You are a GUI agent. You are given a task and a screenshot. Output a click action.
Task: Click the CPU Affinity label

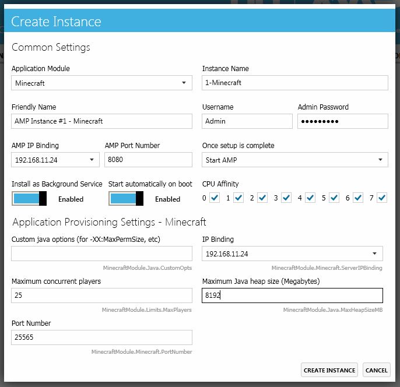coord(220,184)
